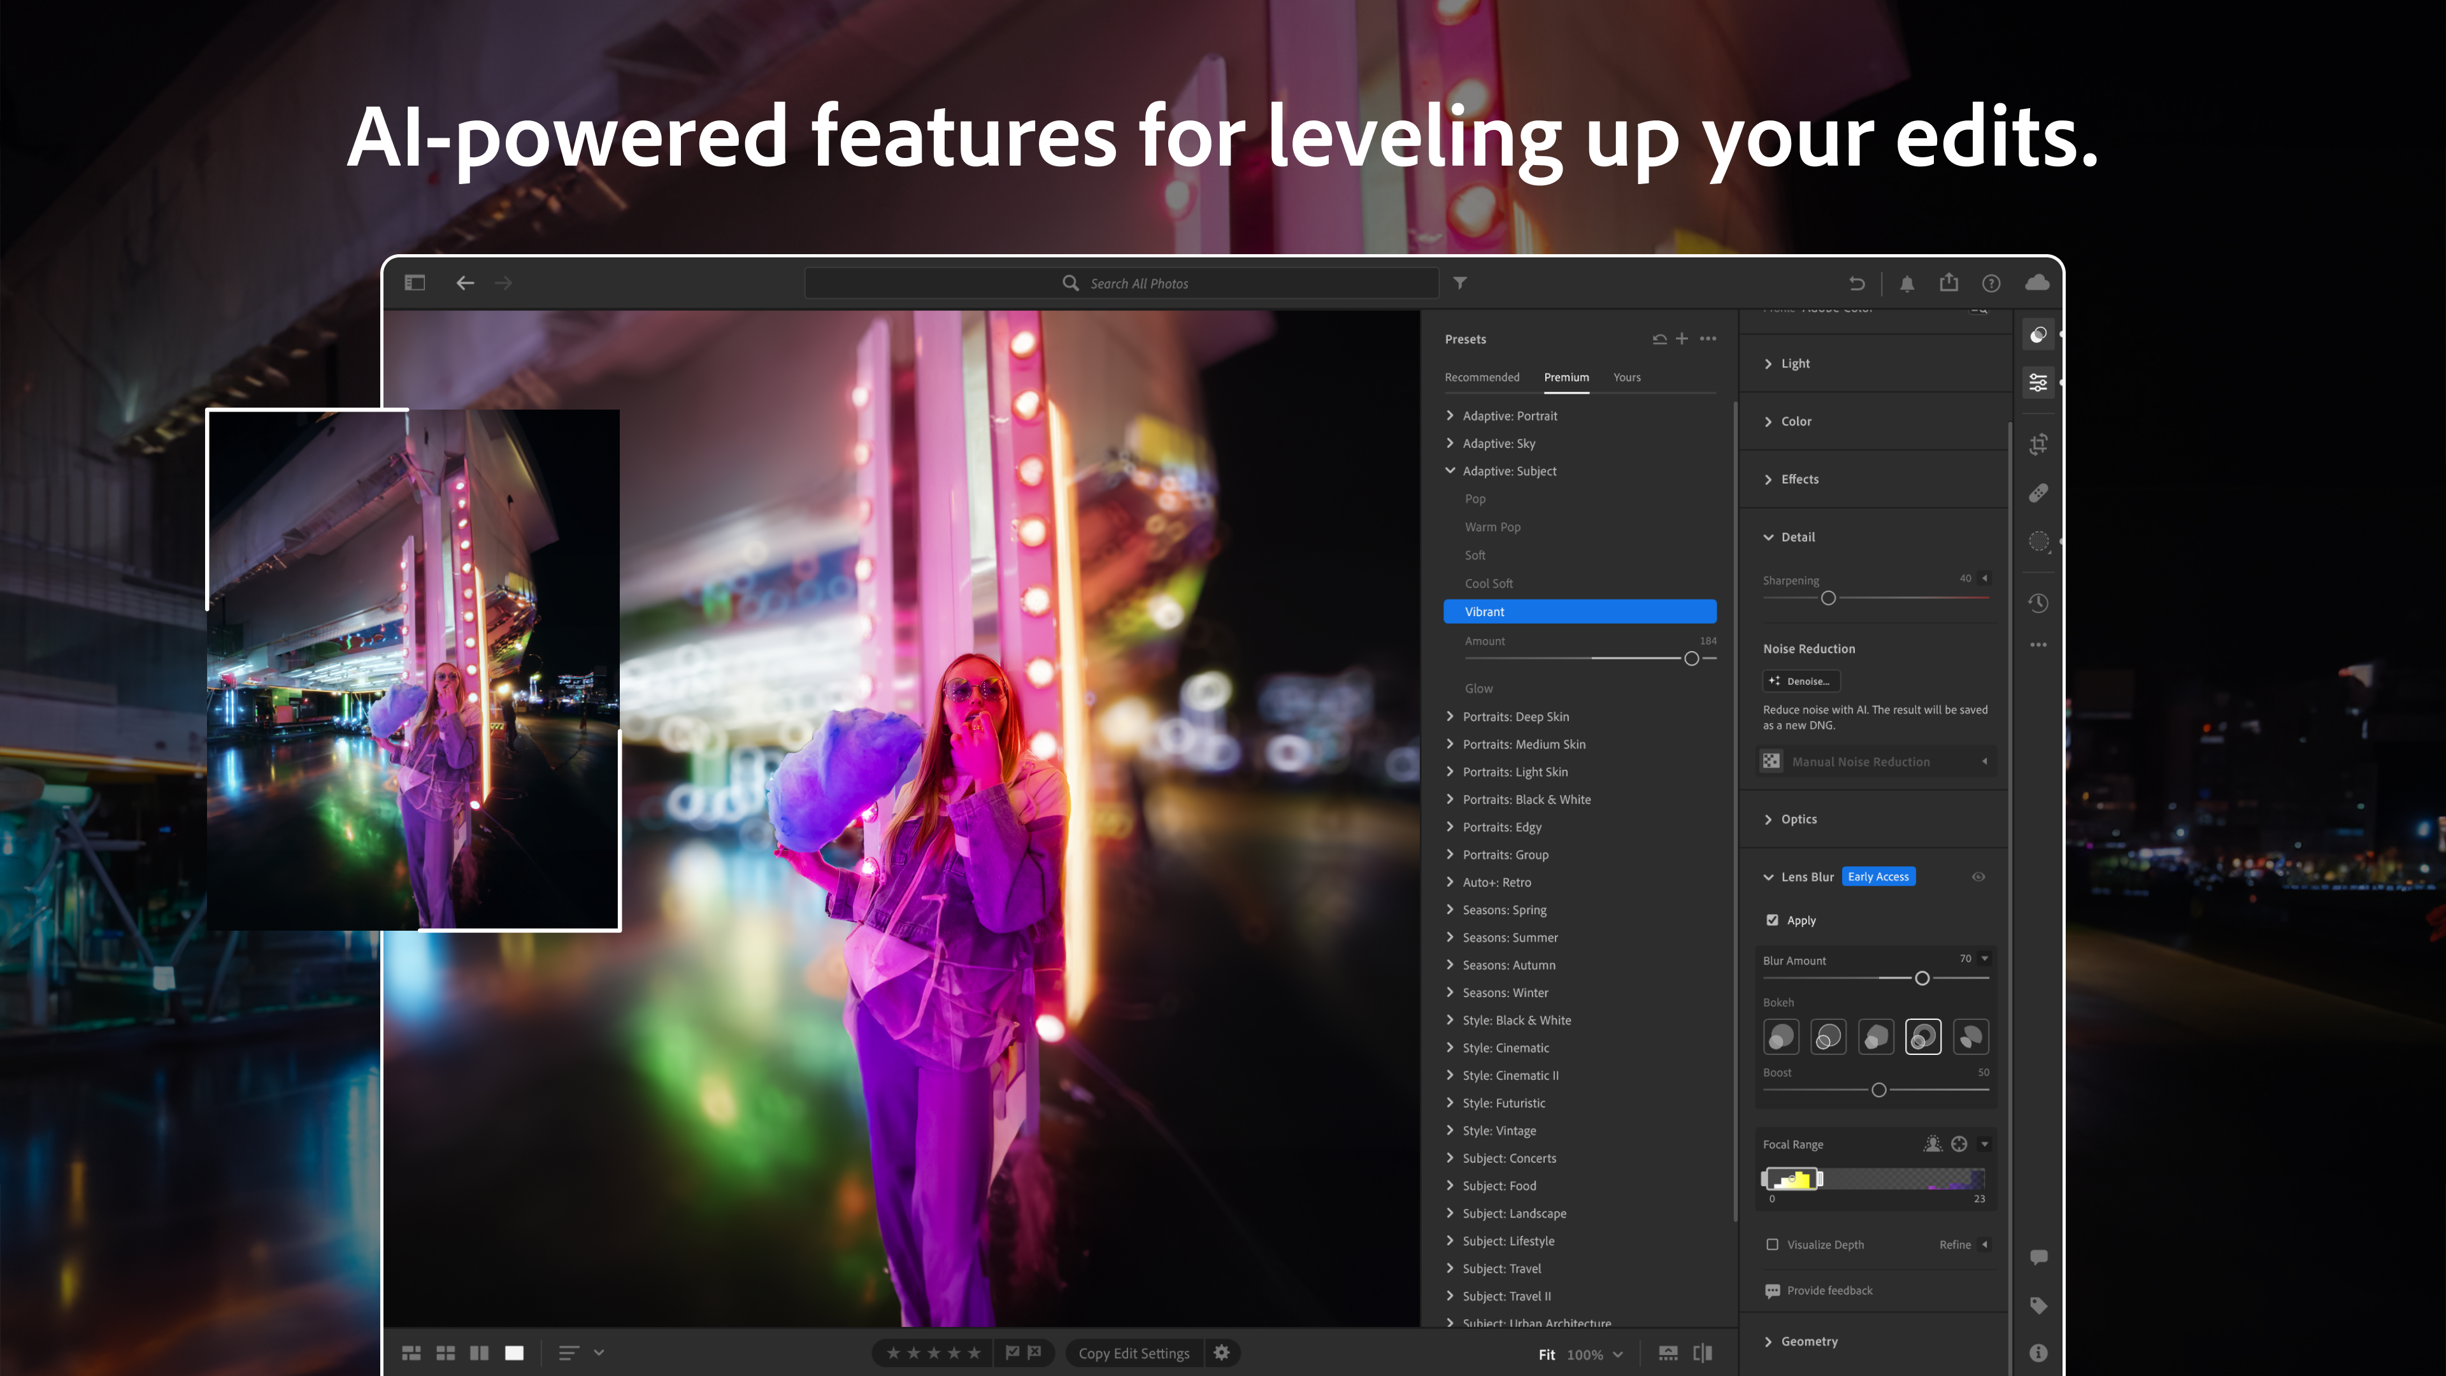Screen dimensions: 2446x1376
Task: Switch to the Recommended presets tab
Action: 1482,377
